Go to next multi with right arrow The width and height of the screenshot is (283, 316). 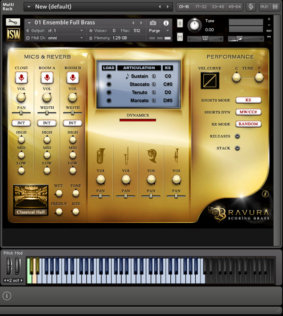[167, 7]
